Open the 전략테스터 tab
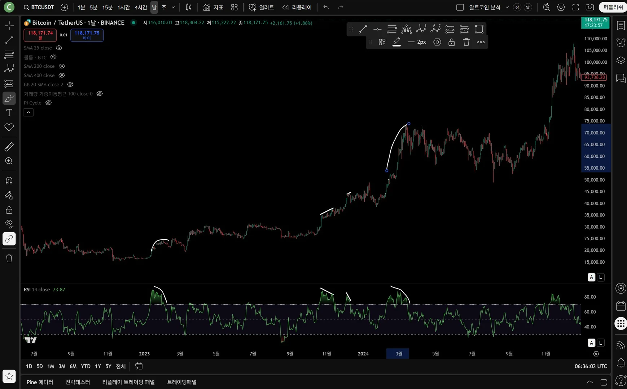Viewport: 627px width, 389px height. tap(78, 382)
